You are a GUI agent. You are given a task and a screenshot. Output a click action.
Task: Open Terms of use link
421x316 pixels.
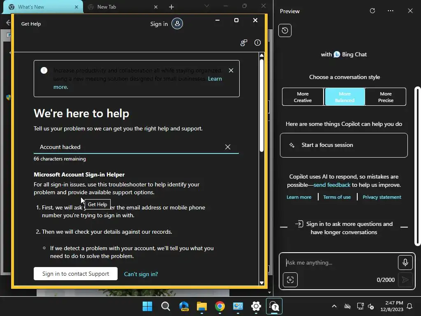click(337, 197)
